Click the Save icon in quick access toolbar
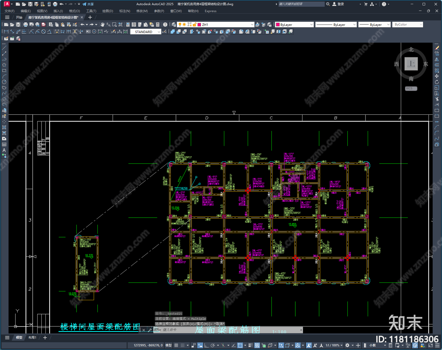 tap(30, 4)
